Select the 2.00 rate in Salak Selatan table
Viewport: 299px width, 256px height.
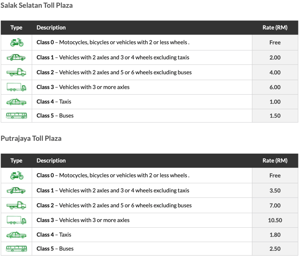(x=275, y=58)
